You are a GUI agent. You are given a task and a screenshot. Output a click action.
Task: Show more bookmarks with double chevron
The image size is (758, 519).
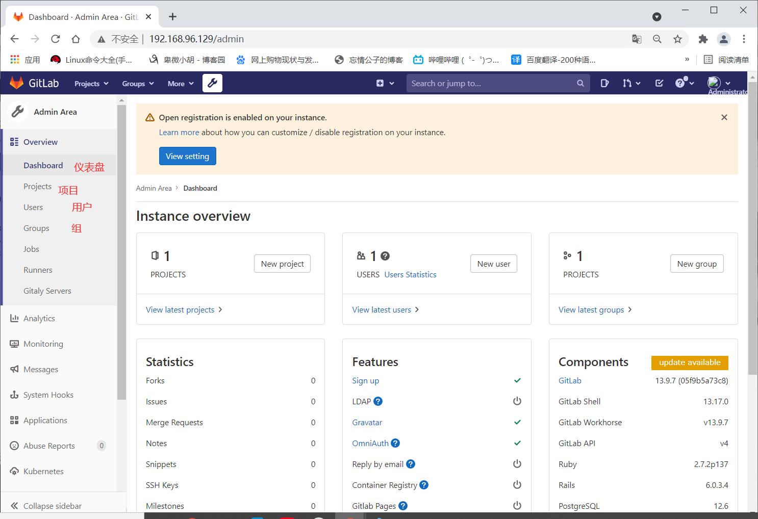(687, 59)
